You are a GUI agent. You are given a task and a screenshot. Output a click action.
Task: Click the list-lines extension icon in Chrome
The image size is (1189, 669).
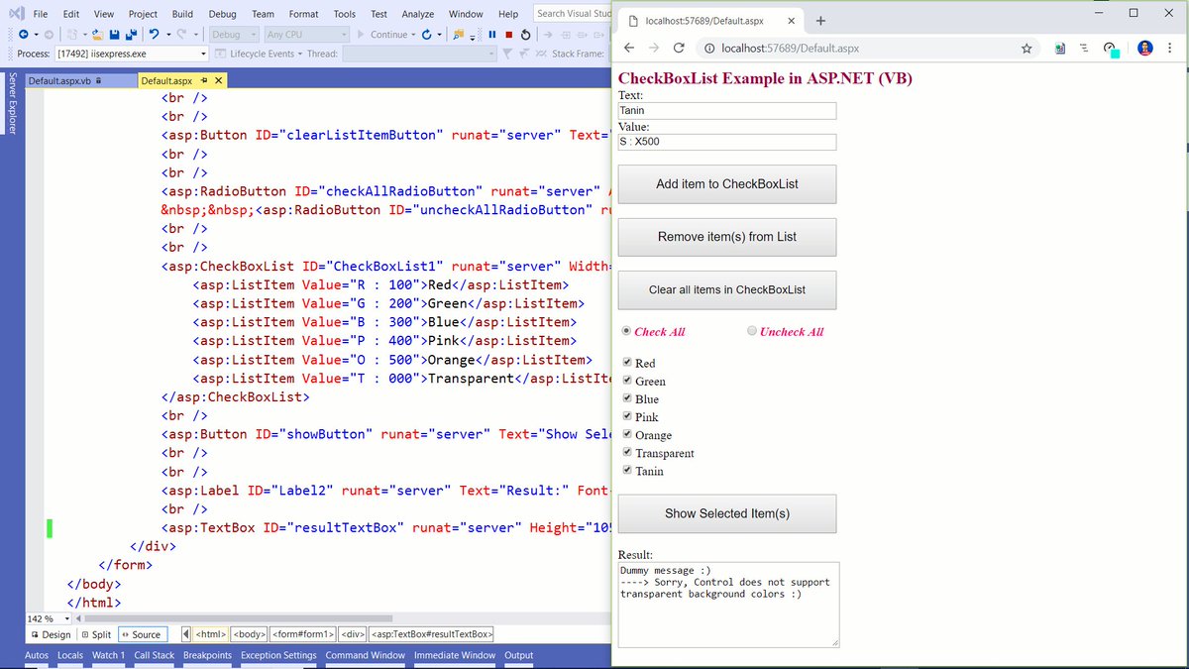(x=1084, y=48)
